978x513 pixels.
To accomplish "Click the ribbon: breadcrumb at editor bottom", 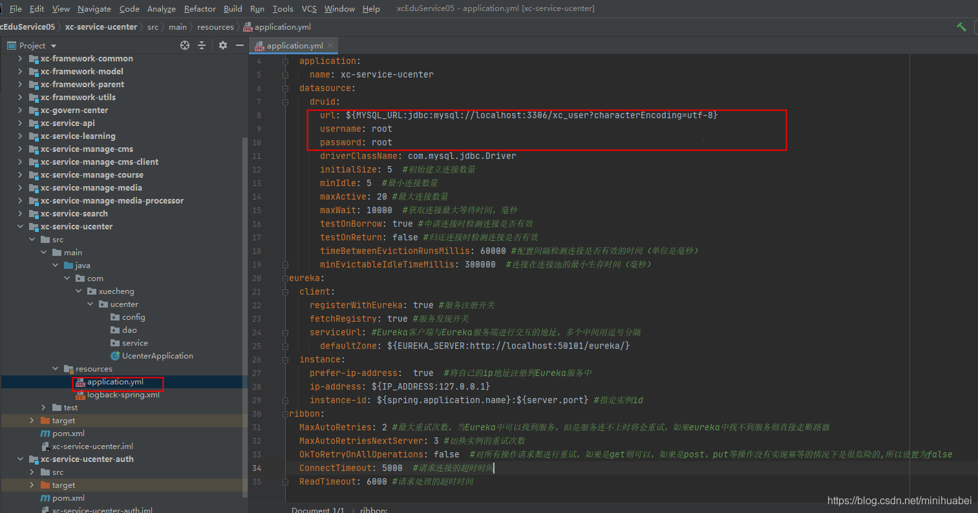I will pos(374,510).
